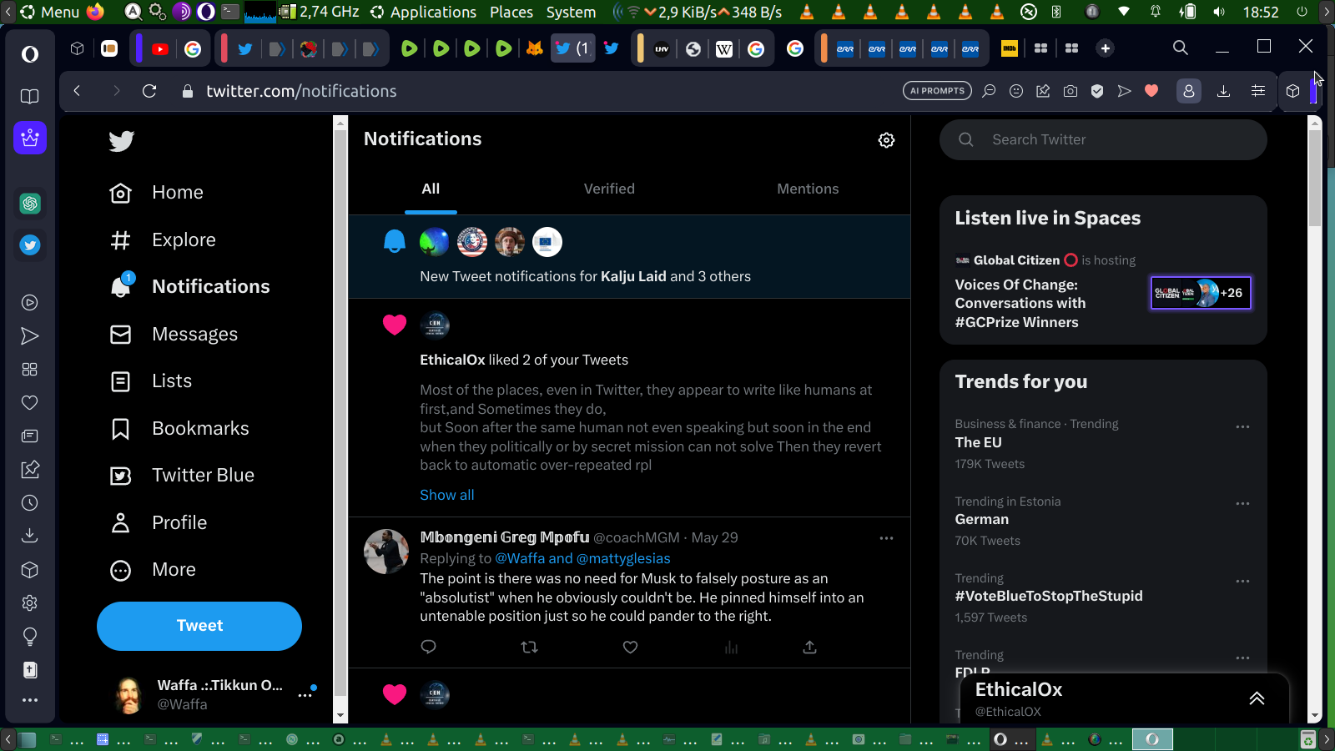Reload the Twitter page
This screenshot has height=751, width=1335.
click(149, 91)
